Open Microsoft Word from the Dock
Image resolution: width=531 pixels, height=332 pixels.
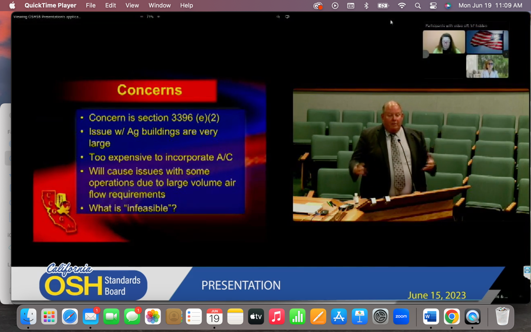pos(431,317)
